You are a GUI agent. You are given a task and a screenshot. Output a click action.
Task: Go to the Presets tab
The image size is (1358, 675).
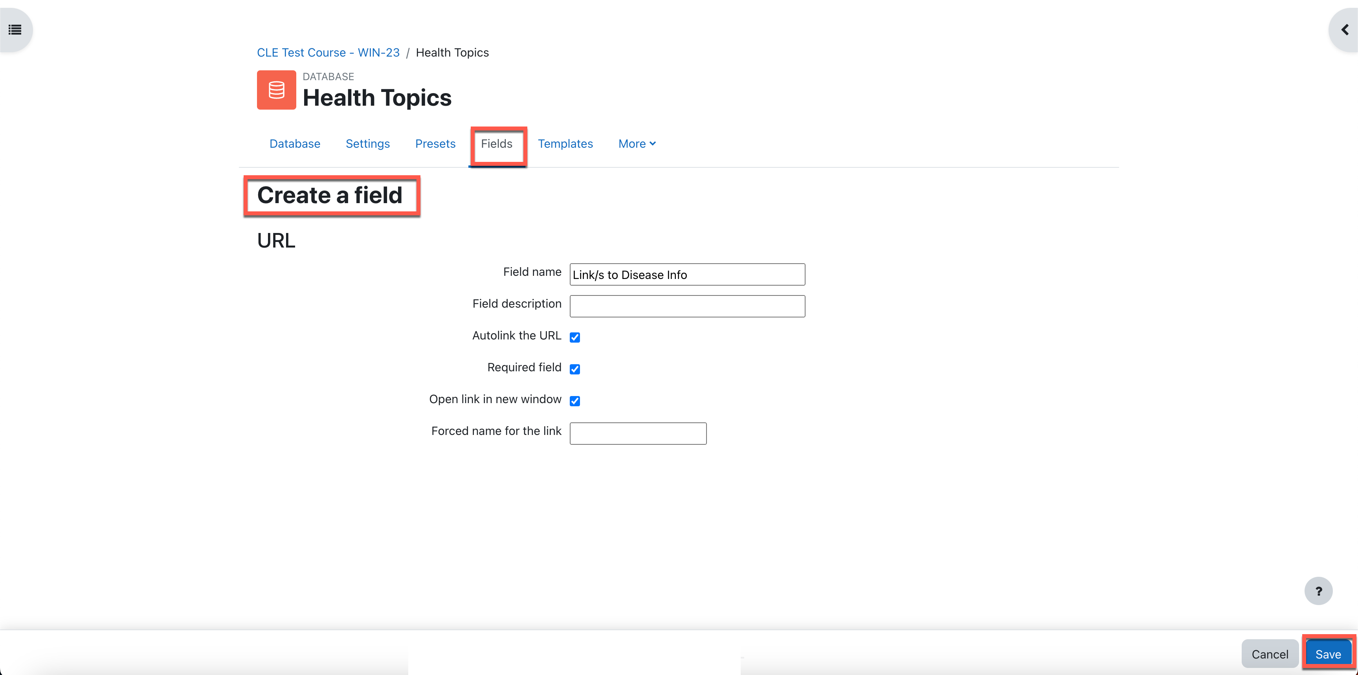tap(435, 144)
